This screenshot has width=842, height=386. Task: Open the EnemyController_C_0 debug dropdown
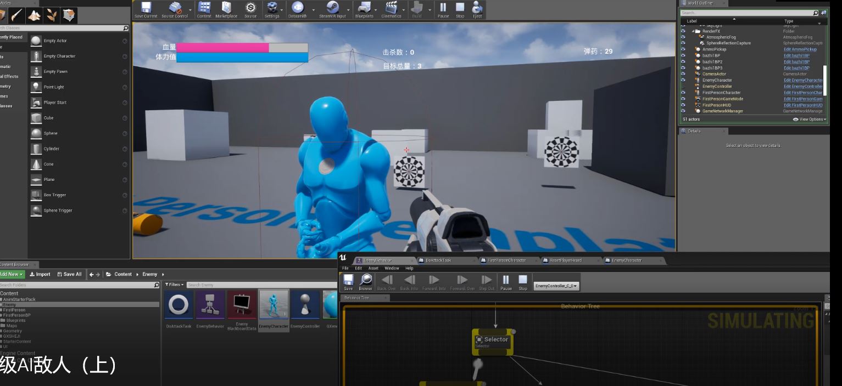tap(556, 286)
